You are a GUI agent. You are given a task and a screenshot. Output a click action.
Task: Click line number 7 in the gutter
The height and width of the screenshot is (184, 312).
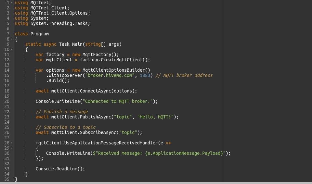(x=8, y=34)
